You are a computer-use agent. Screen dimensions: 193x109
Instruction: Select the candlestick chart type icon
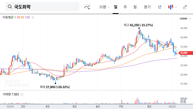pyautogui.click(x=171, y=7)
